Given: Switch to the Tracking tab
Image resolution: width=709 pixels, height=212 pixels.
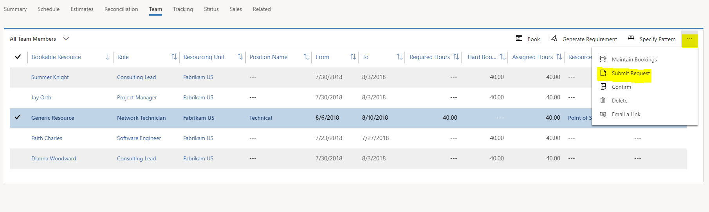Looking at the screenshot, I should pos(183,9).
